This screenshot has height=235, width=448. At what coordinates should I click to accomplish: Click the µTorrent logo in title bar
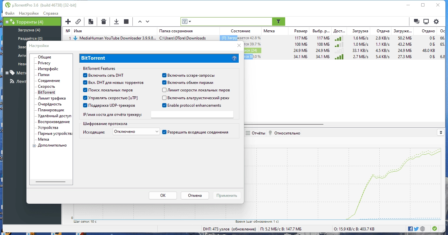point(8,5)
